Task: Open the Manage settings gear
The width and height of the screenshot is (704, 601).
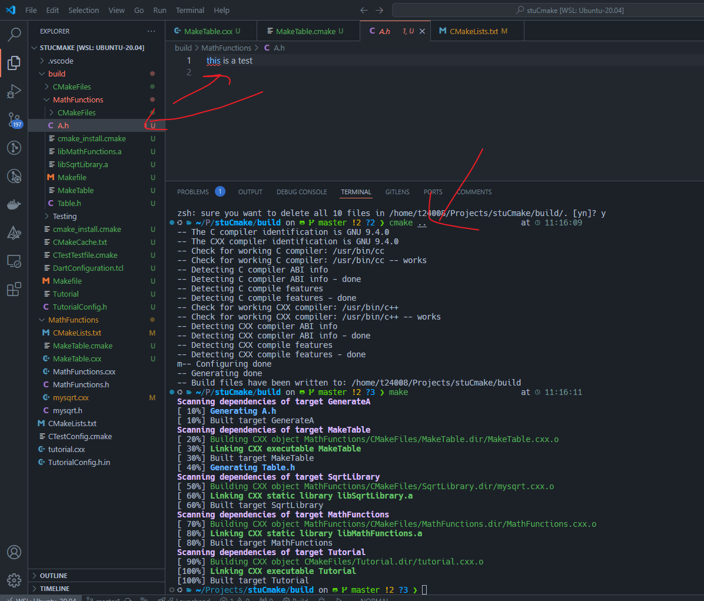Action: (14, 580)
